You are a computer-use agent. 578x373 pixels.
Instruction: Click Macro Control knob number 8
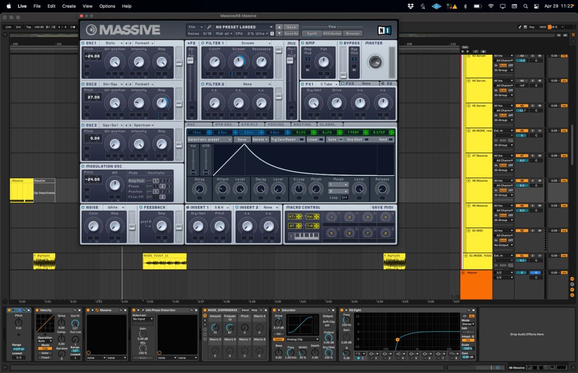click(385, 233)
